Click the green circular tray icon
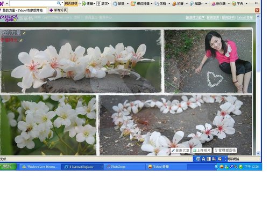This screenshot has height=201, width=269. pyautogui.click(x=241, y=167)
